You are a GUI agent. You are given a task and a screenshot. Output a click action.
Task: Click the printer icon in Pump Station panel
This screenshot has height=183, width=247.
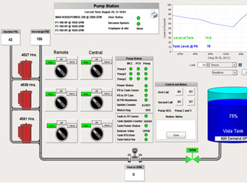pyautogui.click(x=154, y=14)
